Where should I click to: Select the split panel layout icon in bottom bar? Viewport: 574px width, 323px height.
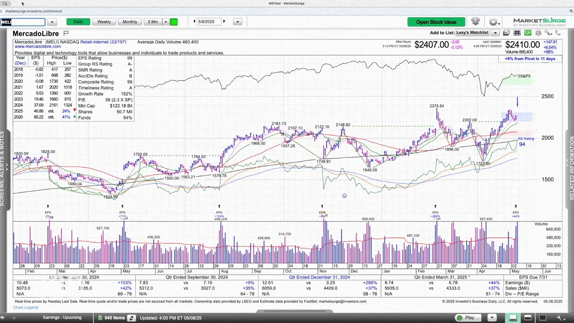coord(529,318)
